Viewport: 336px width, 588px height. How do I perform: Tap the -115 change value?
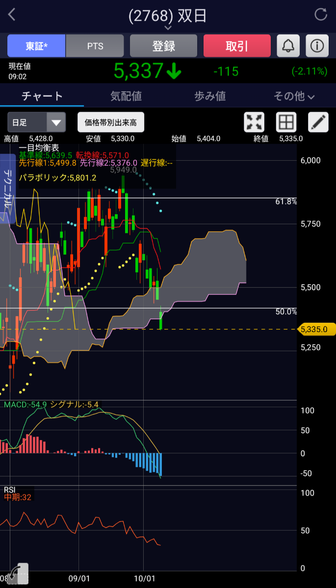click(x=226, y=72)
